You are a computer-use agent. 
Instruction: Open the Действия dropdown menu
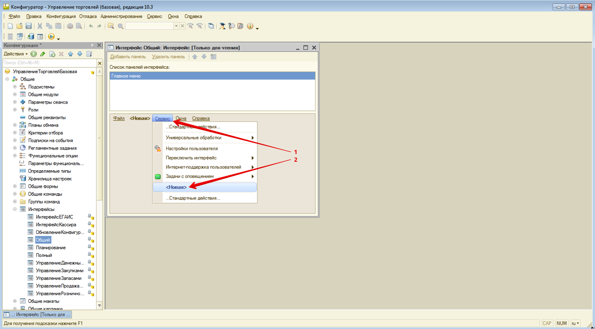[x=16, y=54]
